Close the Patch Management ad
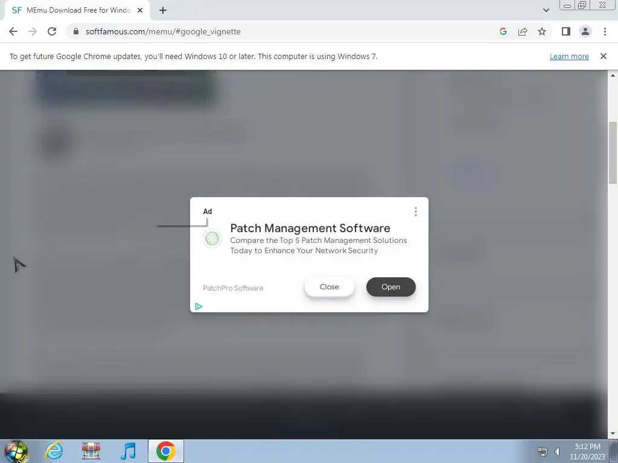This screenshot has height=463, width=618. coord(330,287)
